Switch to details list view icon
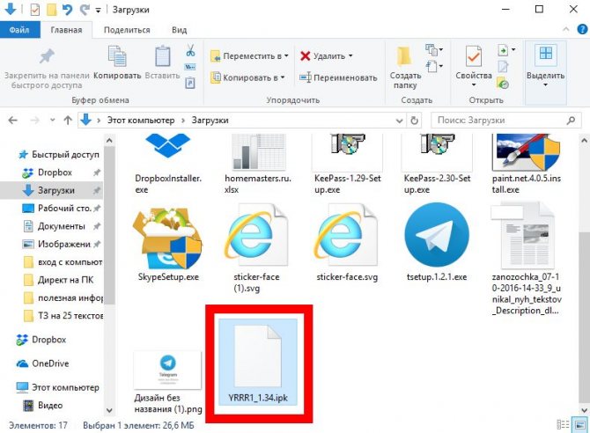 564,425
